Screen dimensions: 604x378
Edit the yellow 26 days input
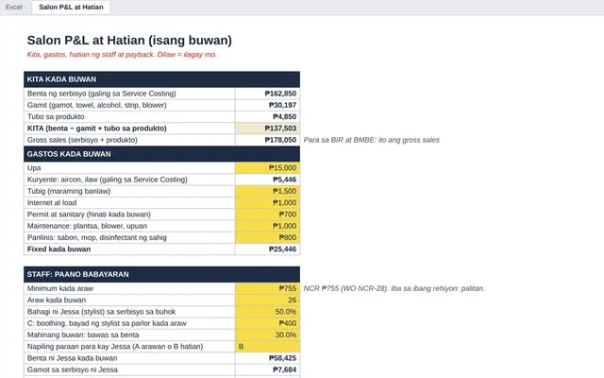267,301
